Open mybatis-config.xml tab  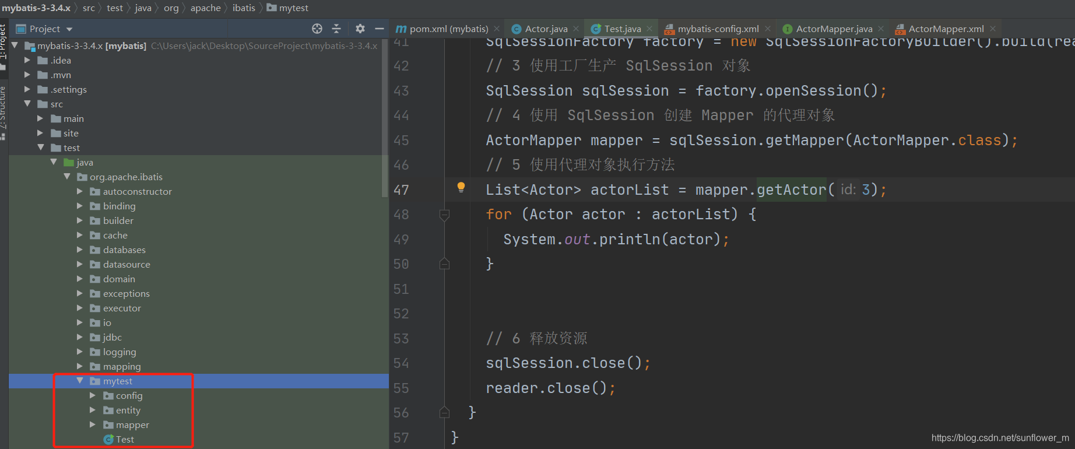[x=712, y=29]
